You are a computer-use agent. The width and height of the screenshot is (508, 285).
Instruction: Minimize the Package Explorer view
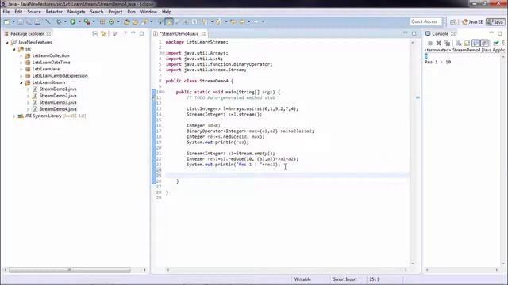[x=133, y=33]
